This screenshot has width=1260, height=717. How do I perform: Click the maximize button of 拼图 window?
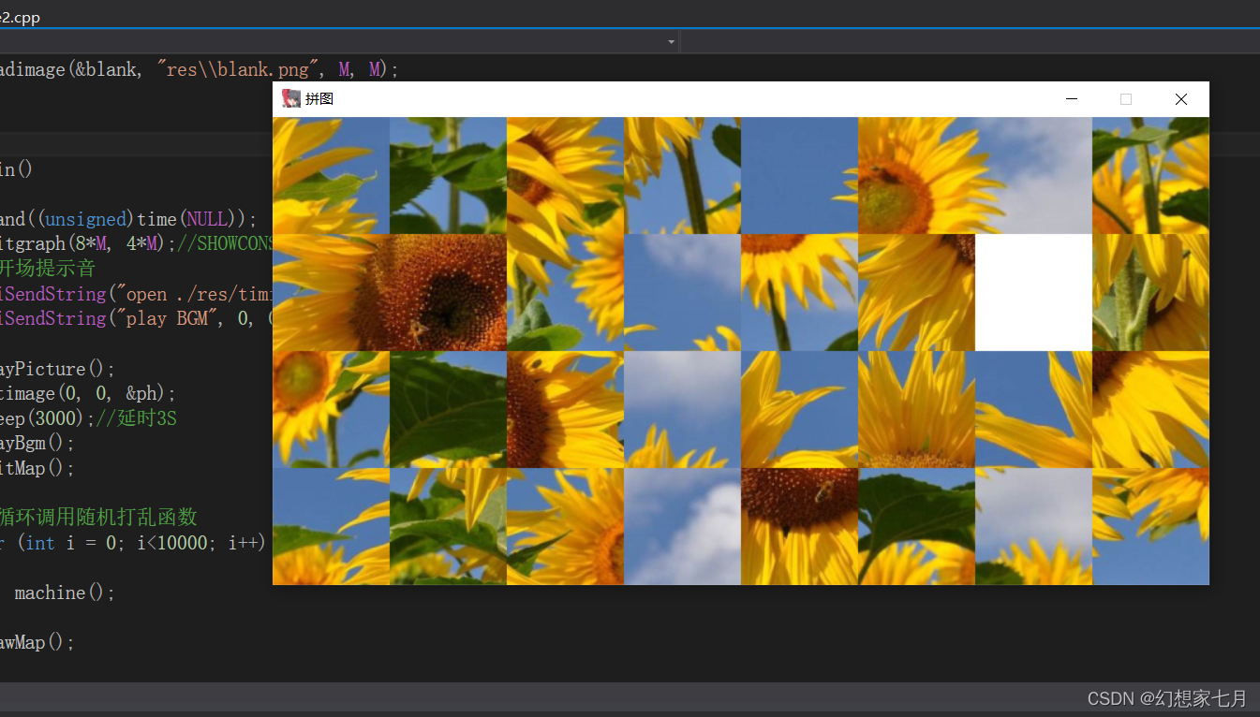(1126, 99)
